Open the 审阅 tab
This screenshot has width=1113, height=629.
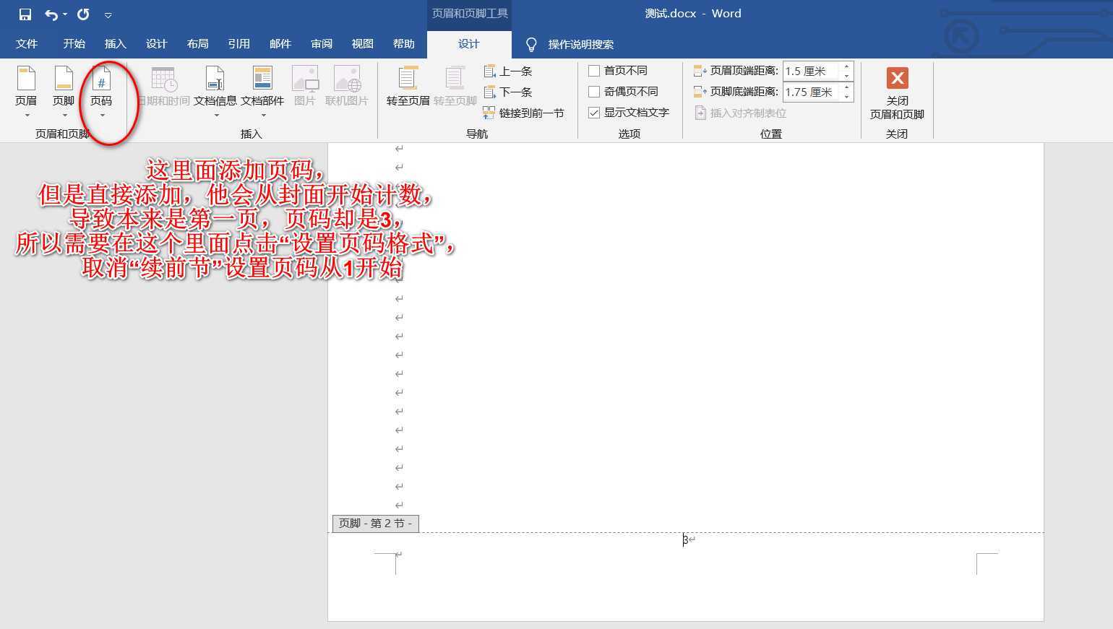tap(322, 44)
